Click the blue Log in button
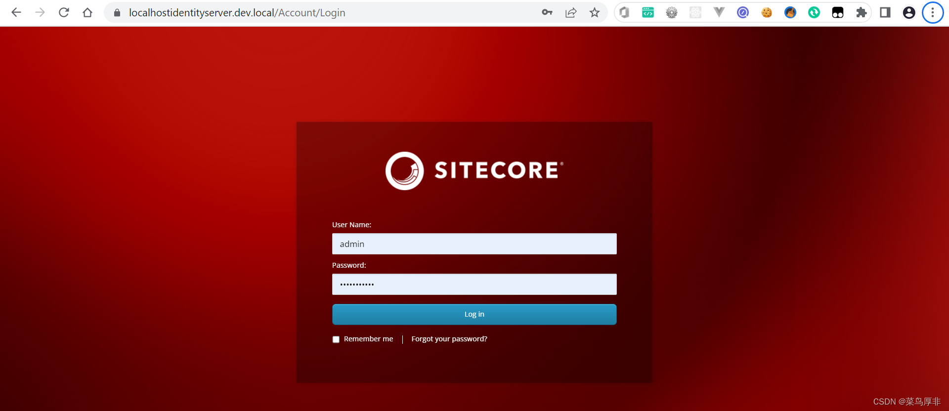Viewport: 949px width, 411px height. point(474,314)
